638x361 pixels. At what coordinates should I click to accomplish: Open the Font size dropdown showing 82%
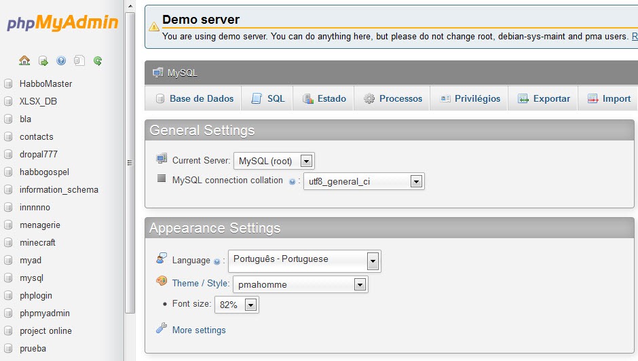(237, 305)
